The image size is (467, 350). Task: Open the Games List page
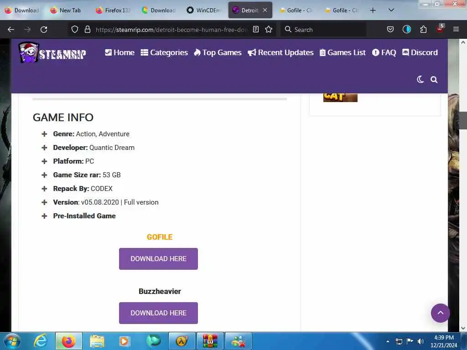[x=342, y=53]
